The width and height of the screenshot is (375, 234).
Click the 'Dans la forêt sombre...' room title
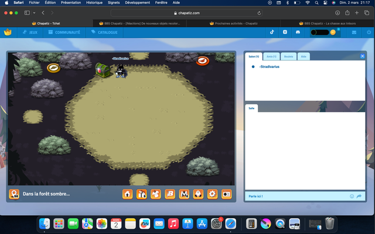tap(46, 194)
